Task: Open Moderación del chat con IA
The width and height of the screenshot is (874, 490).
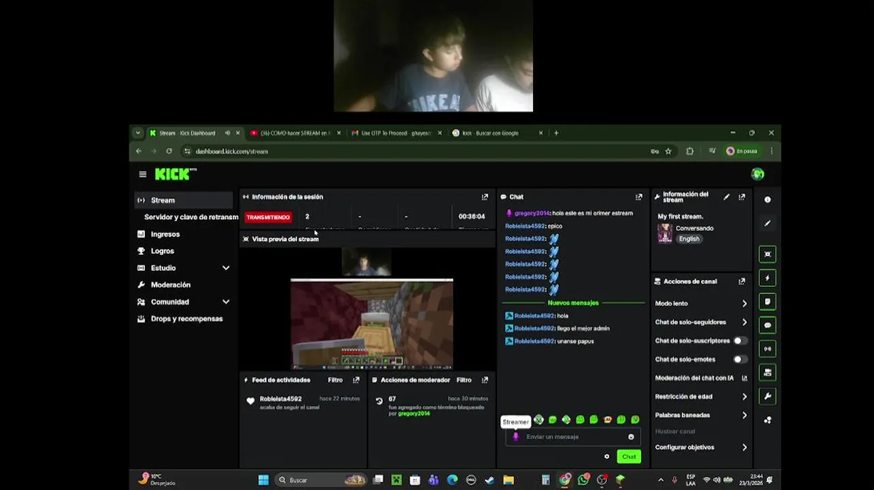Action: (700, 378)
